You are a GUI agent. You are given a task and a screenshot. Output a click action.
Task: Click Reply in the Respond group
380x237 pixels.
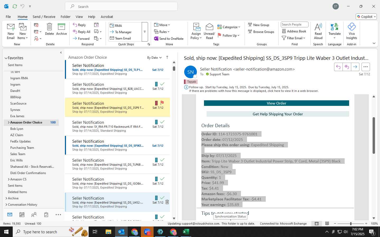pos(79,25)
